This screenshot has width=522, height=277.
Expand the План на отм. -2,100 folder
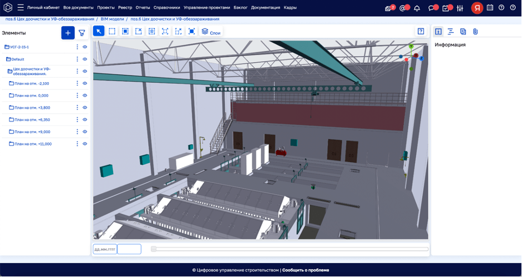pyautogui.click(x=12, y=84)
